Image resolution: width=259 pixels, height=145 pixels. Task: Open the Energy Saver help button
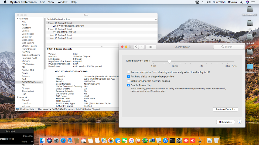[x=239, y=122]
